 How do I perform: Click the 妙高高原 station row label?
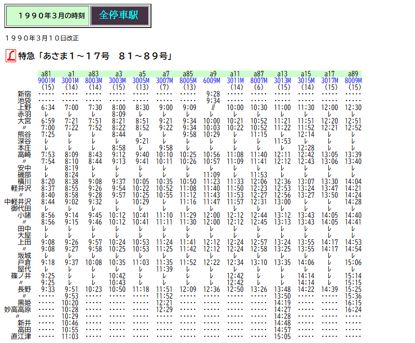point(18,310)
